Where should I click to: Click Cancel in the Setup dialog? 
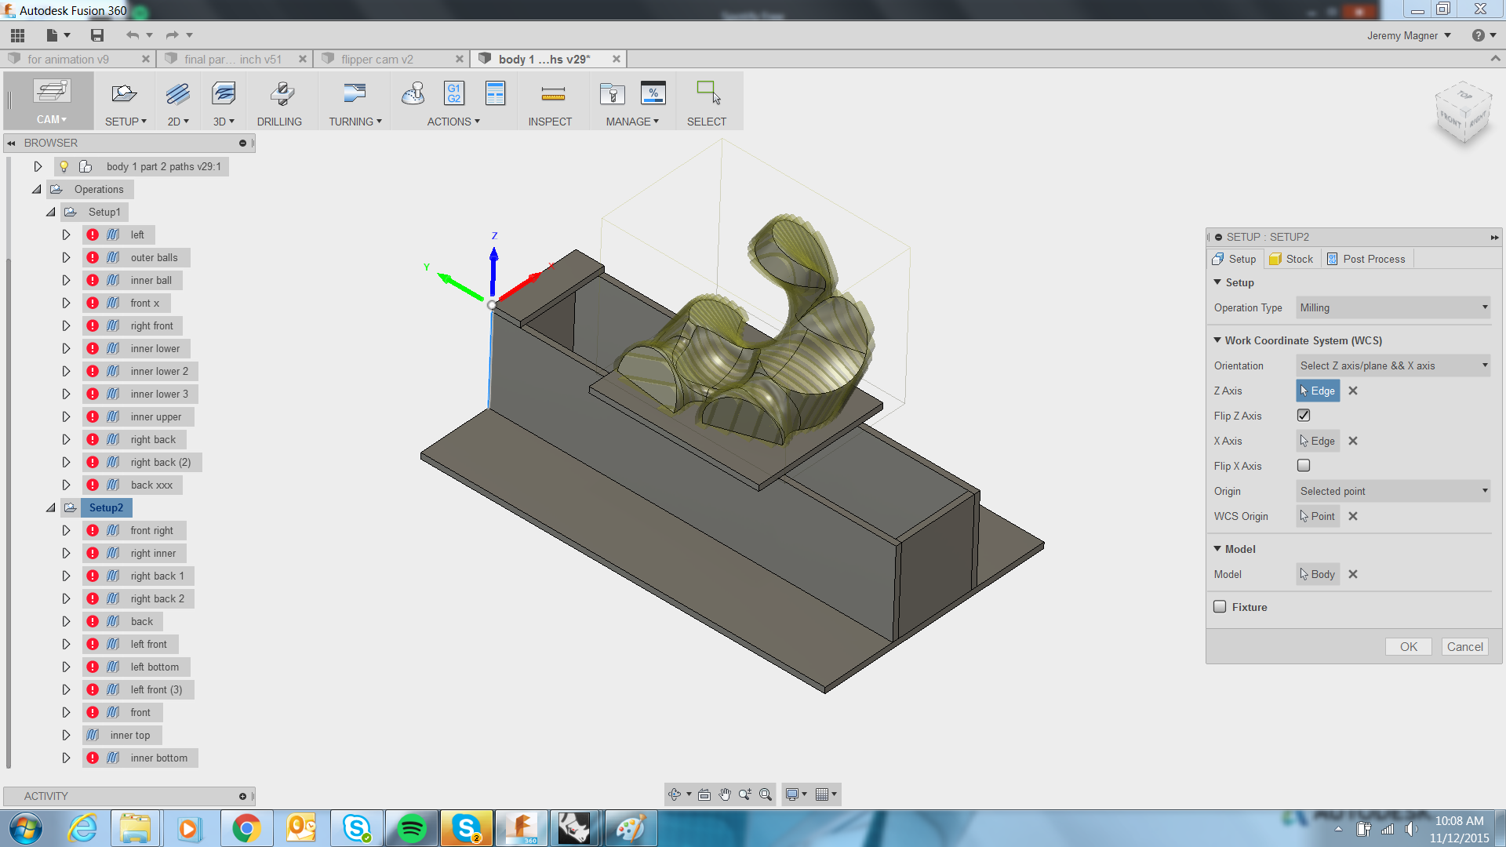pyautogui.click(x=1465, y=647)
